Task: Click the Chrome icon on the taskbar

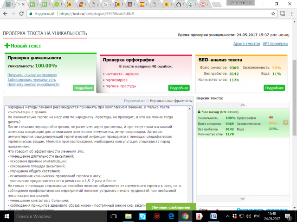Action: click(185, 216)
